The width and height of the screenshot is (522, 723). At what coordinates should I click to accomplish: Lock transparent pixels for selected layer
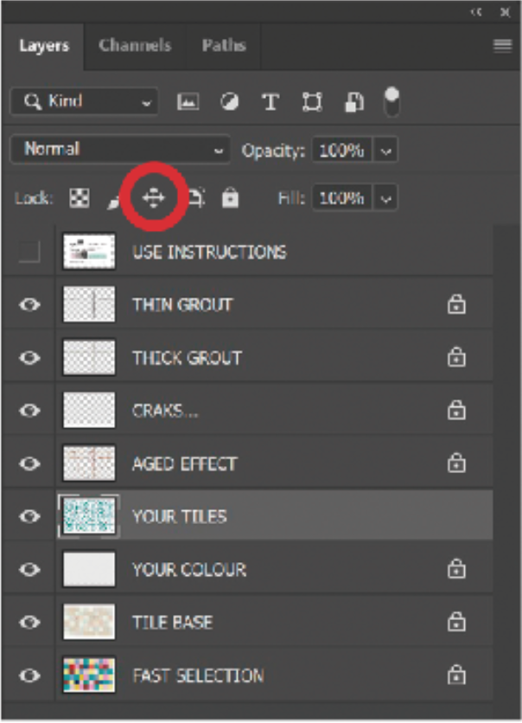[x=80, y=196]
